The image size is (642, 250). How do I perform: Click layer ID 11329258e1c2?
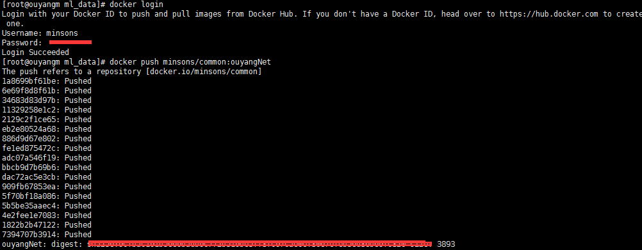pos(31,110)
